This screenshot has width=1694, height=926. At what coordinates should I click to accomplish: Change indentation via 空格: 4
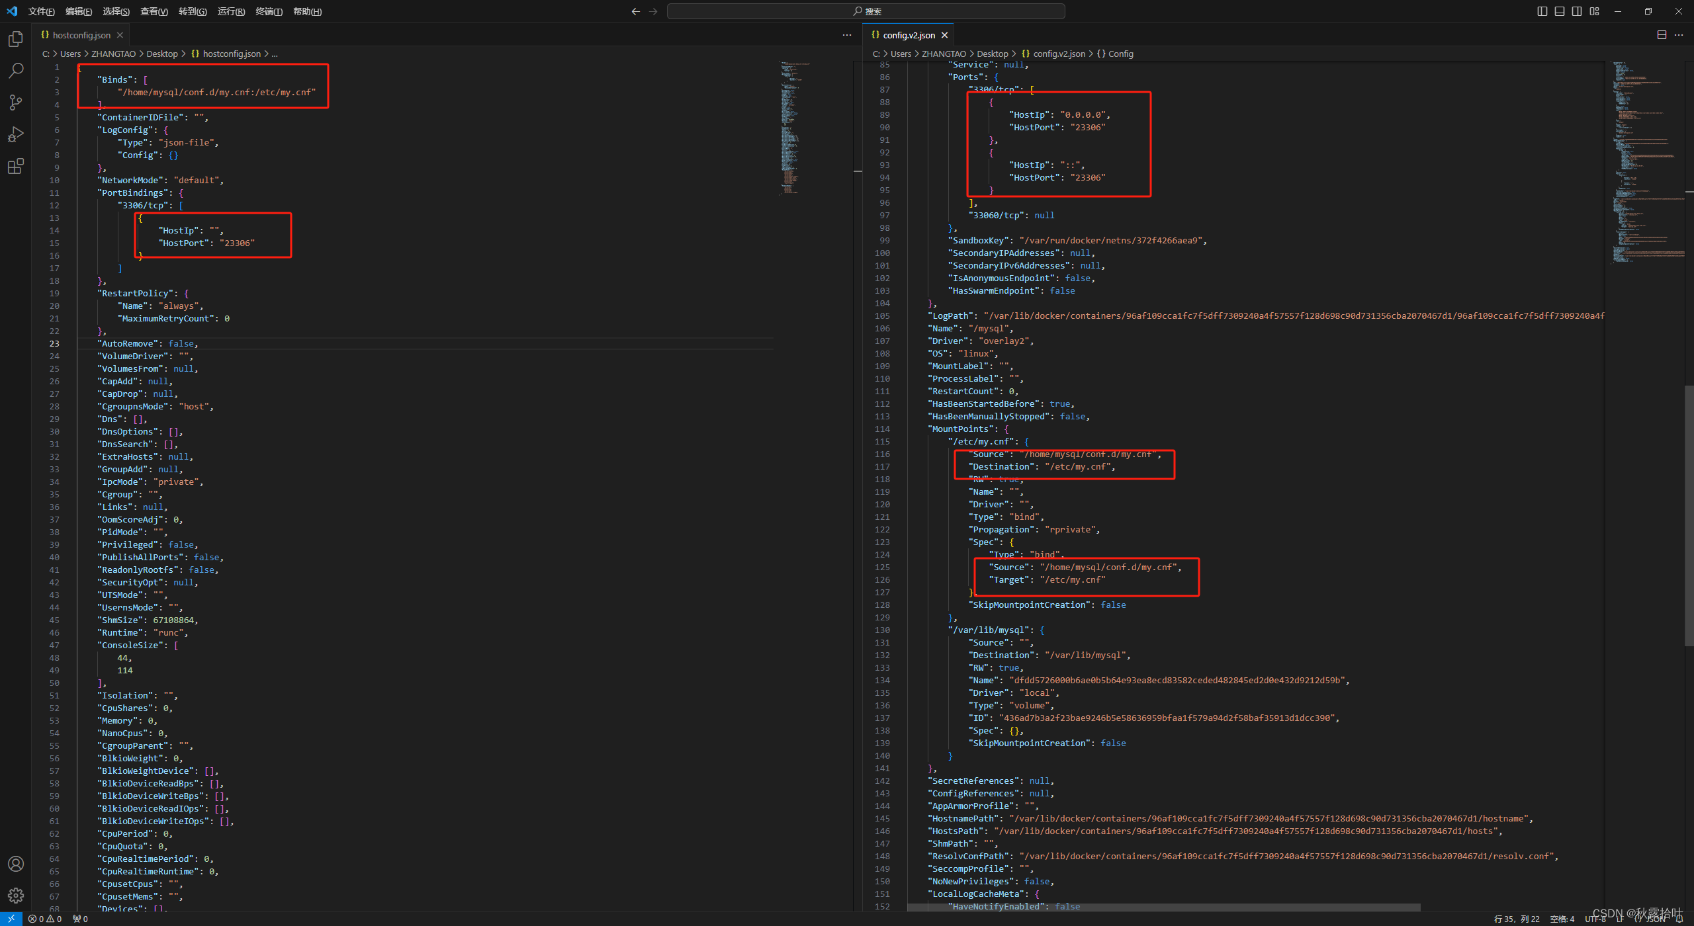[1562, 919]
